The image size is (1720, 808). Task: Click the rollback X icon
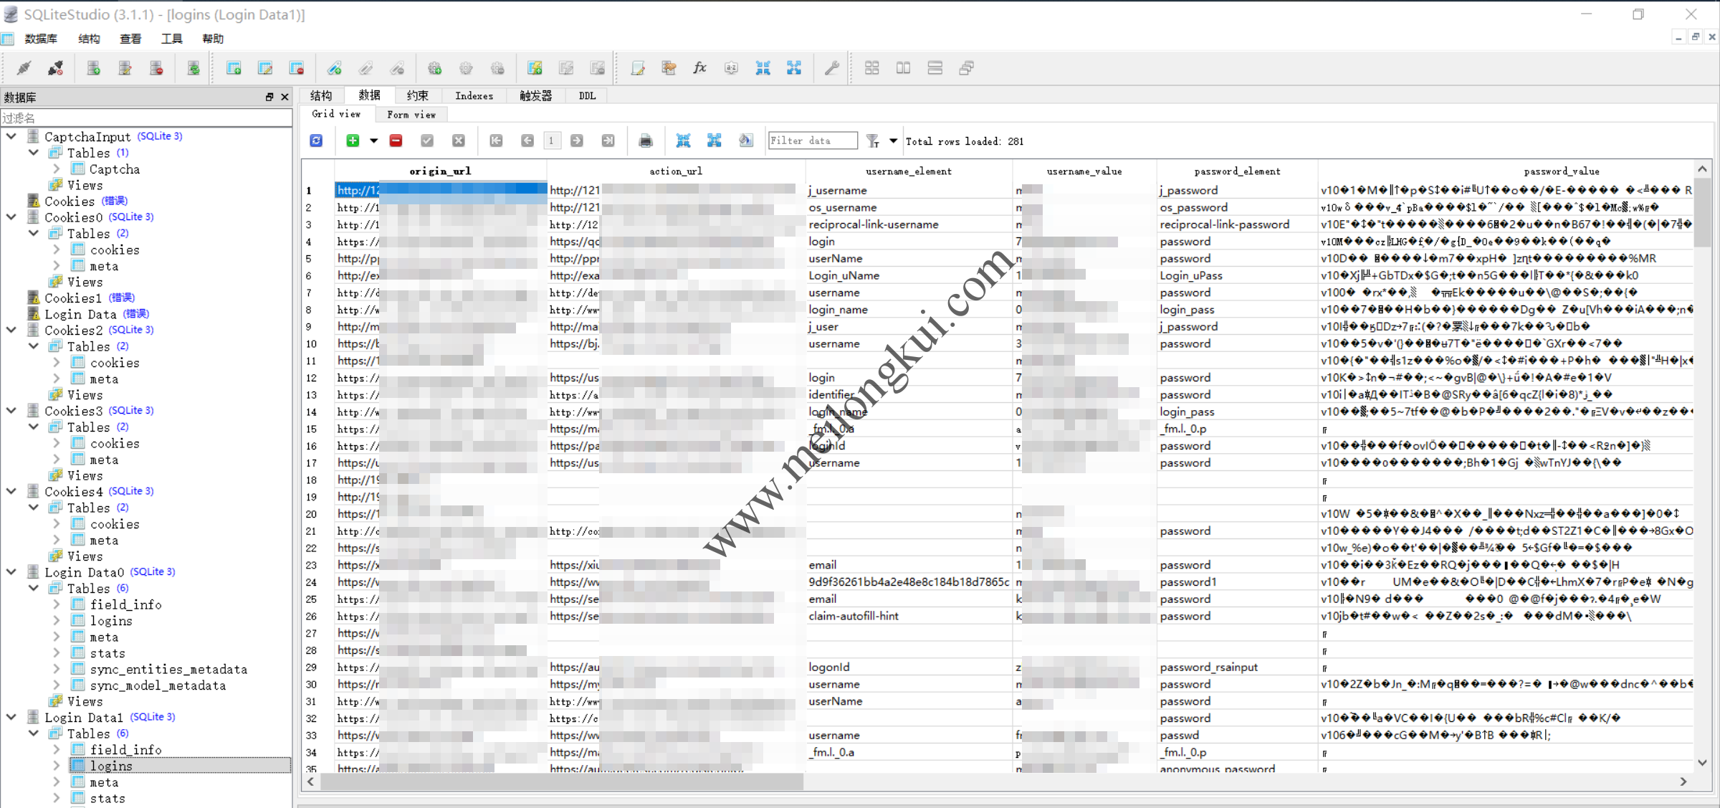point(459,141)
